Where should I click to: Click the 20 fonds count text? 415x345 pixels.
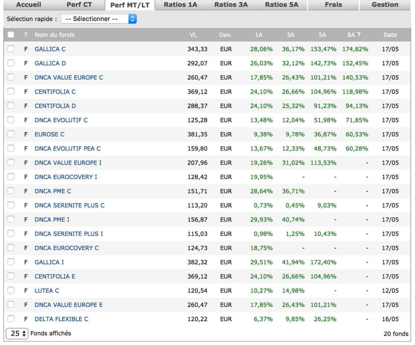pyautogui.click(x=396, y=334)
